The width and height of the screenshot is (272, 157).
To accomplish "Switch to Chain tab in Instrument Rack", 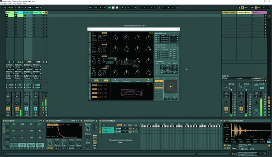I will coord(130,125).
